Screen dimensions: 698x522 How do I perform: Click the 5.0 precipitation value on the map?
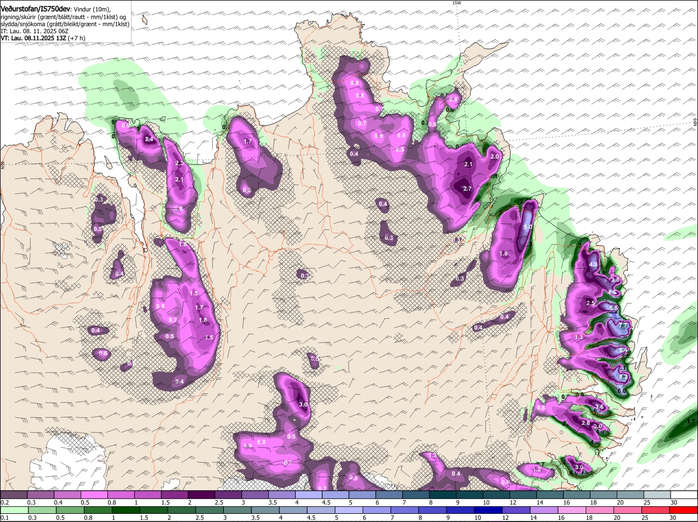527,227
